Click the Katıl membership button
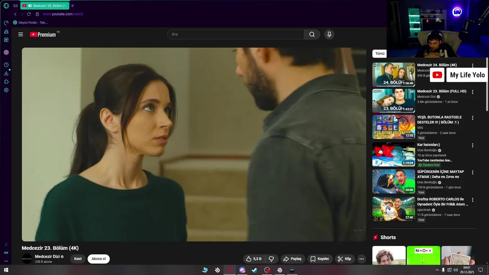 78,259
